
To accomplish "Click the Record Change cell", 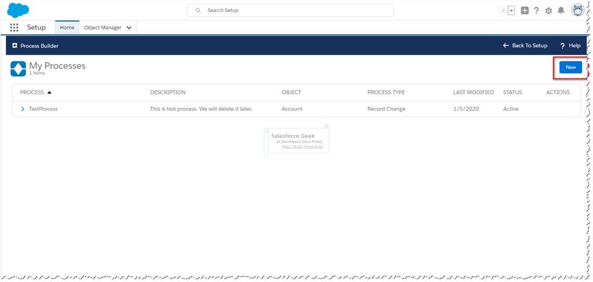I will [x=386, y=109].
